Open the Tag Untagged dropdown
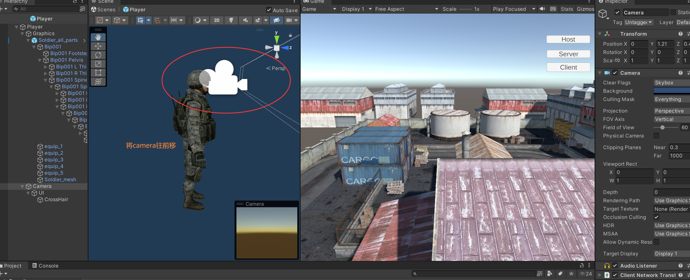 [x=639, y=22]
